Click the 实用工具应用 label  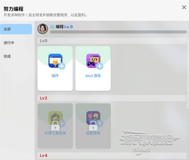pos(55,133)
